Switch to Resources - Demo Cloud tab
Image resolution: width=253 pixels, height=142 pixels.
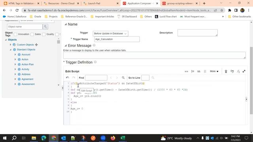click(x=61, y=3)
